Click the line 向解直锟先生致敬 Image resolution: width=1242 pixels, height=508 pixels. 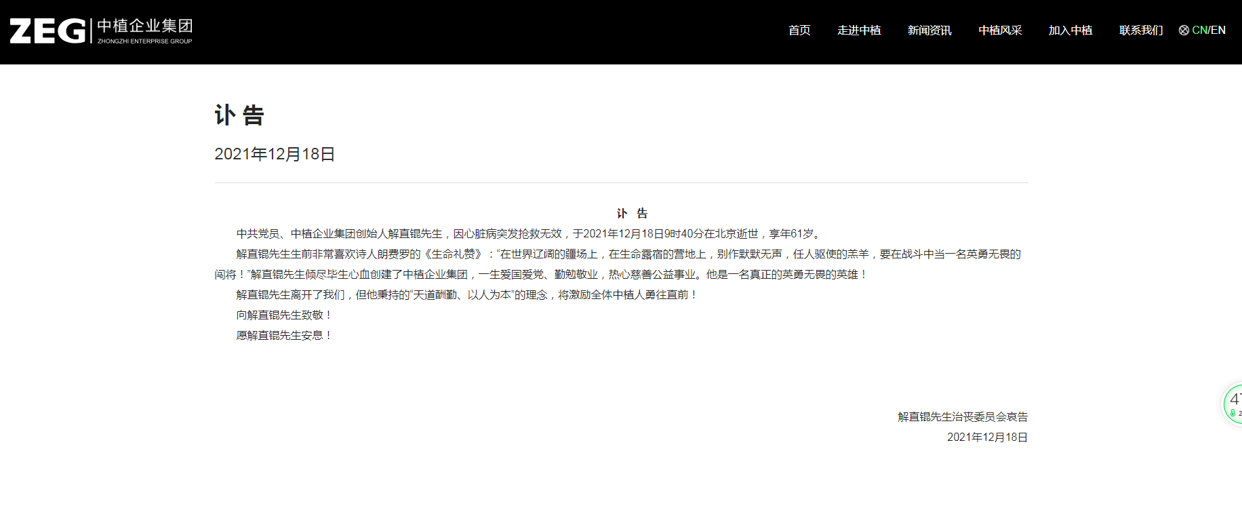tap(284, 315)
